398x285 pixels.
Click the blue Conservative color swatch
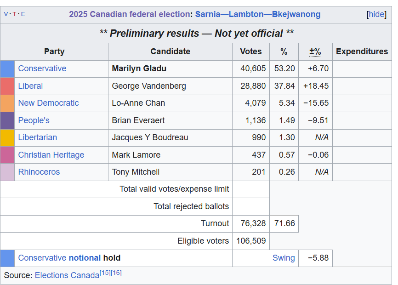tap(7, 68)
